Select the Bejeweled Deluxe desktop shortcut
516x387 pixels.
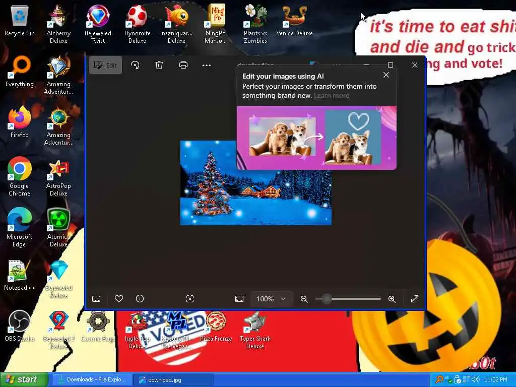click(x=58, y=279)
